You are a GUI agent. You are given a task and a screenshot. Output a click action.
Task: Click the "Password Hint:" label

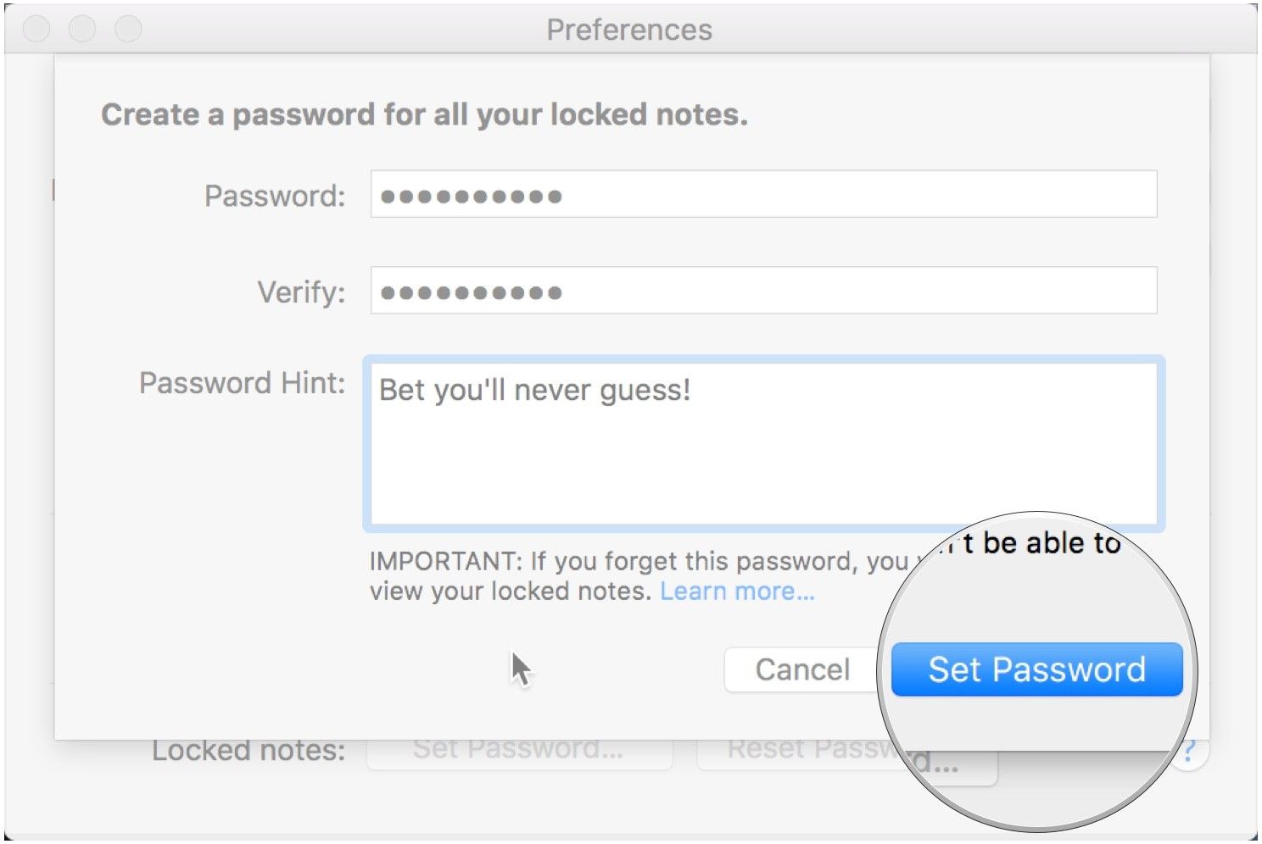pos(242,383)
